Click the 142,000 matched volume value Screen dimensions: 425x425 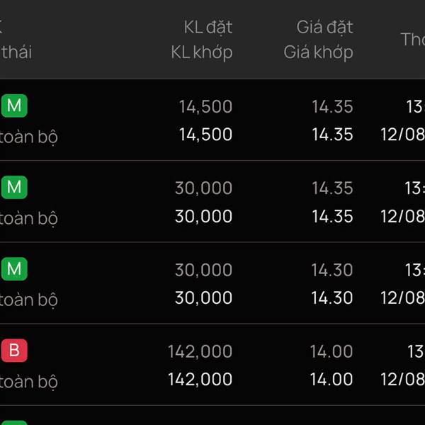pyautogui.click(x=200, y=379)
